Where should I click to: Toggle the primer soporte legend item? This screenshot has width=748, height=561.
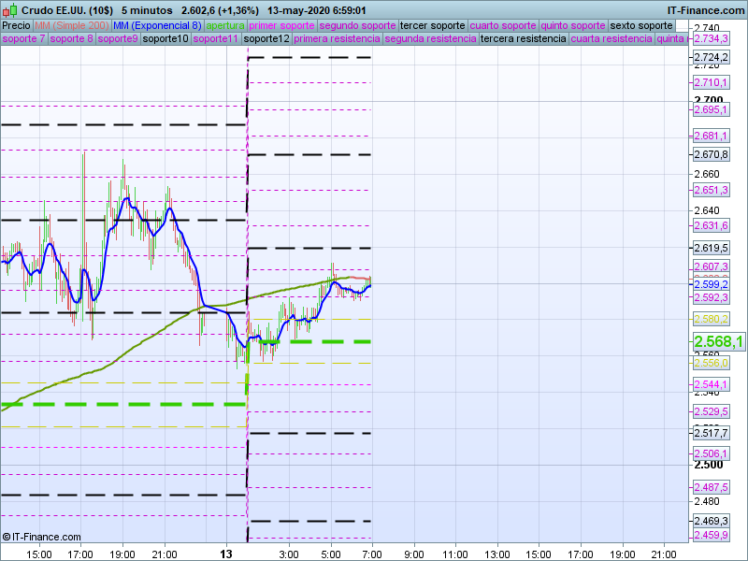click(282, 25)
